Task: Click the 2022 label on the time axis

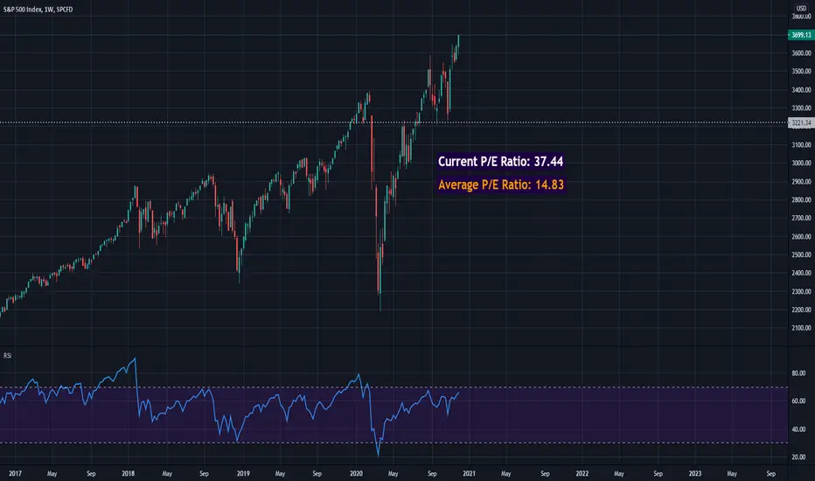Action: point(582,474)
